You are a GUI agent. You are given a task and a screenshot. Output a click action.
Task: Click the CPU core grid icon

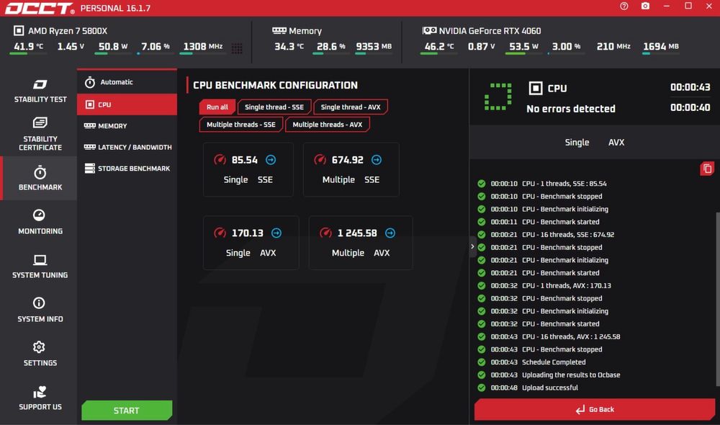[237, 48]
